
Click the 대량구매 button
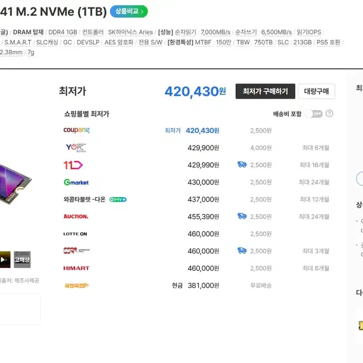[316, 91]
